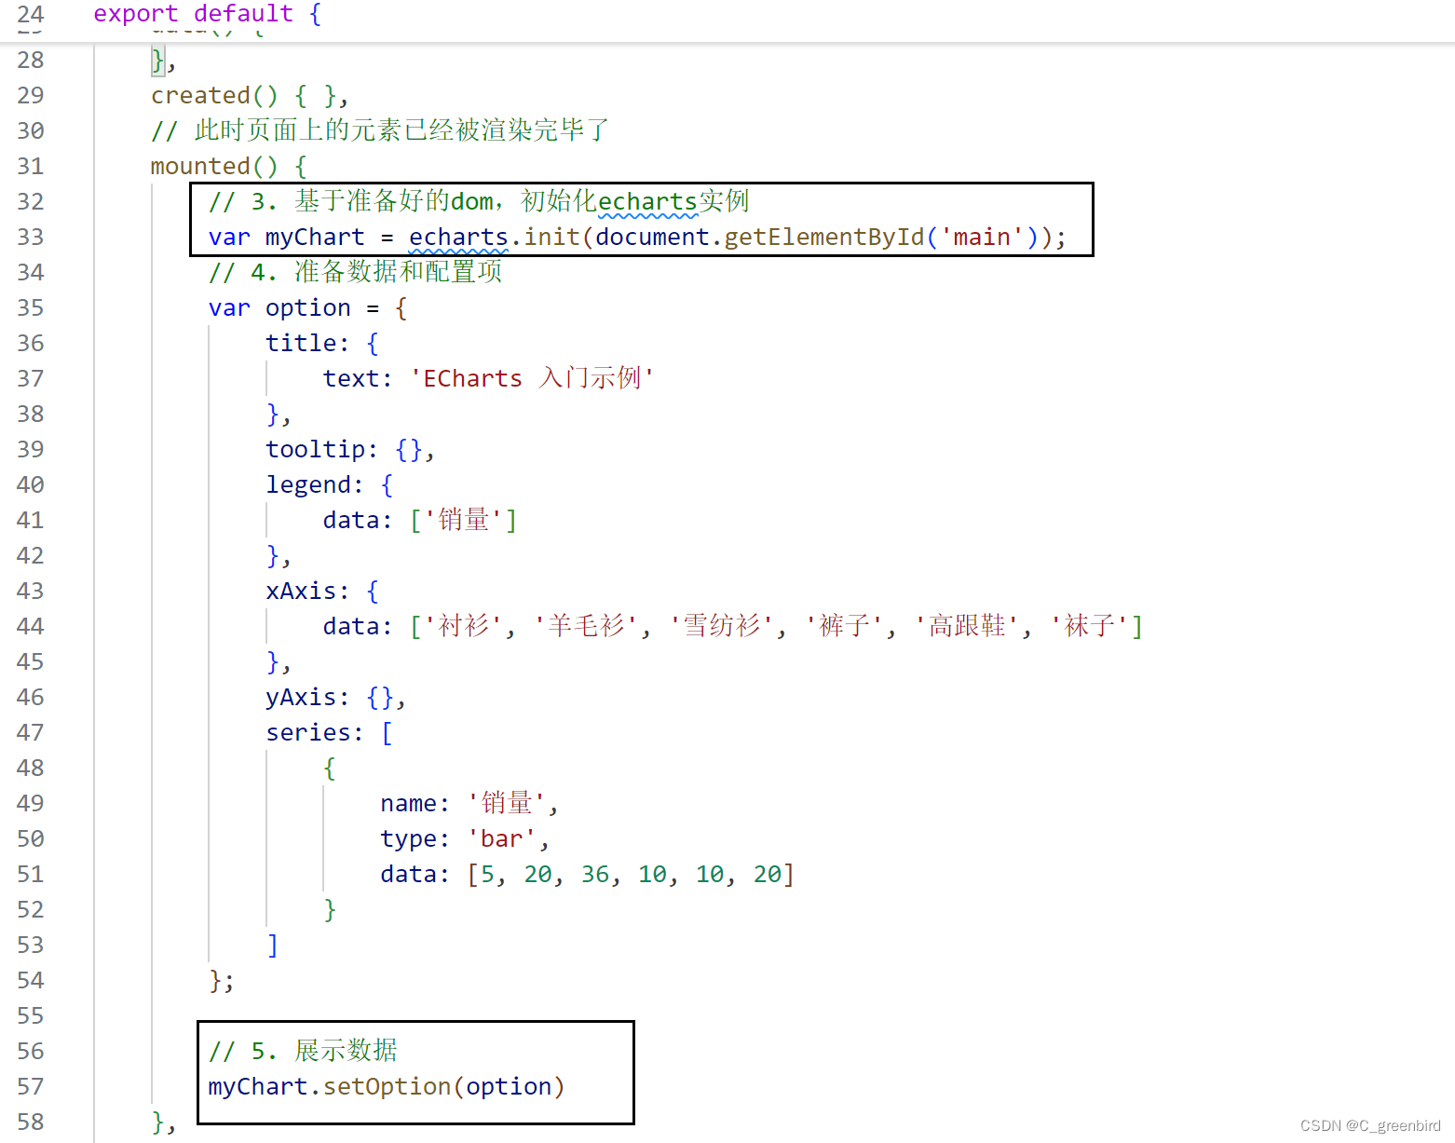Image resolution: width=1455 pixels, height=1143 pixels.
Task: Click the text value 'ECharts 入门示例'
Action: pyautogui.click(x=532, y=379)
